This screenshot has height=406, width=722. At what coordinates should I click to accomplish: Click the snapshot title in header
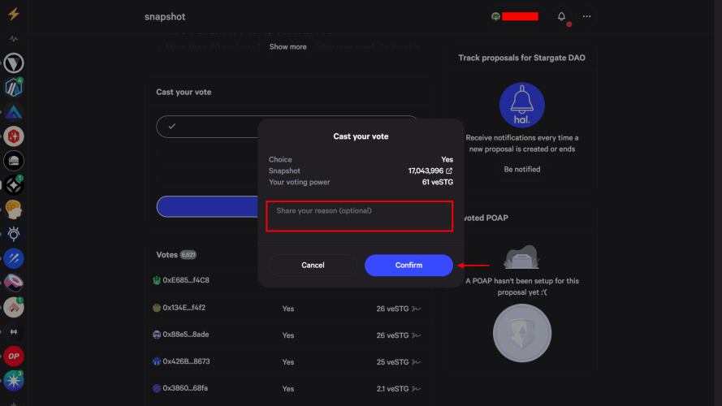click(x=165, y=16)
